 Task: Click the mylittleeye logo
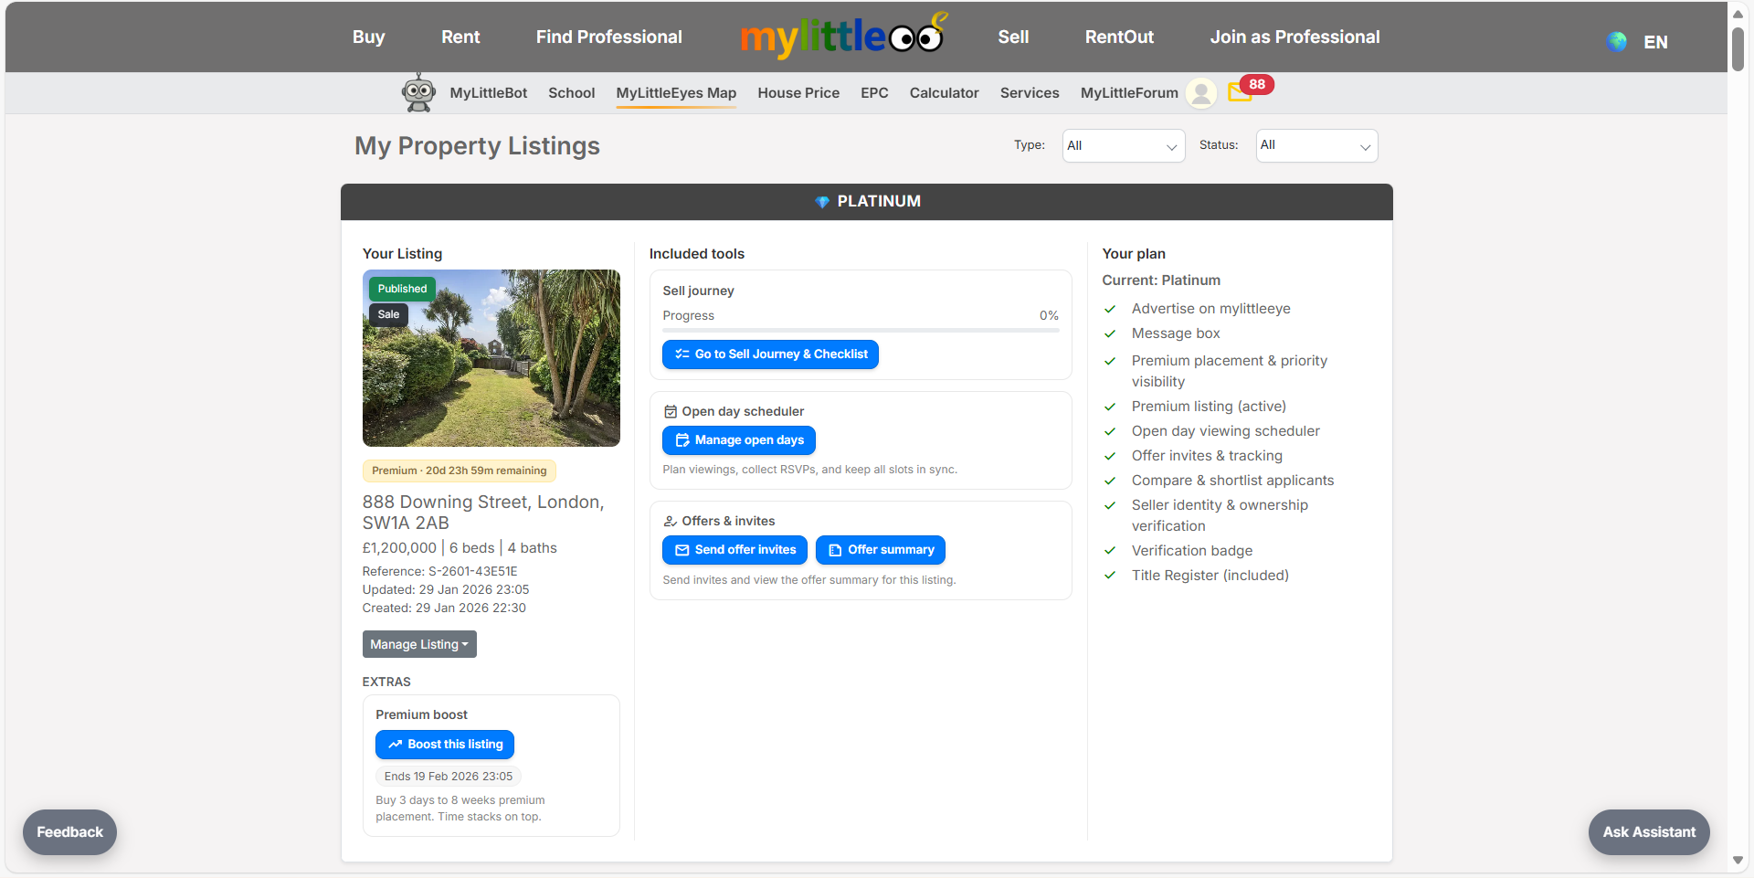(x=843, y=37)
